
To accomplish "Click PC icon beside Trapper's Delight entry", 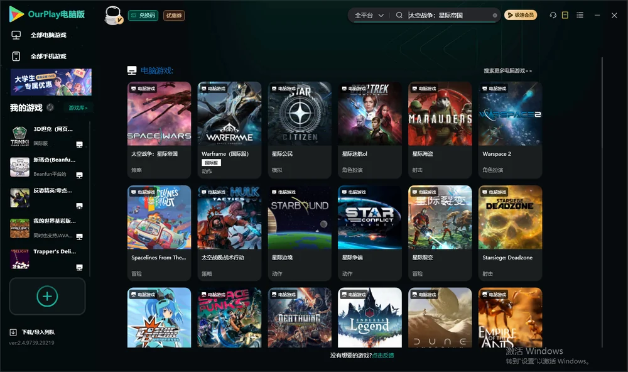I will click(x=79, y=267).
